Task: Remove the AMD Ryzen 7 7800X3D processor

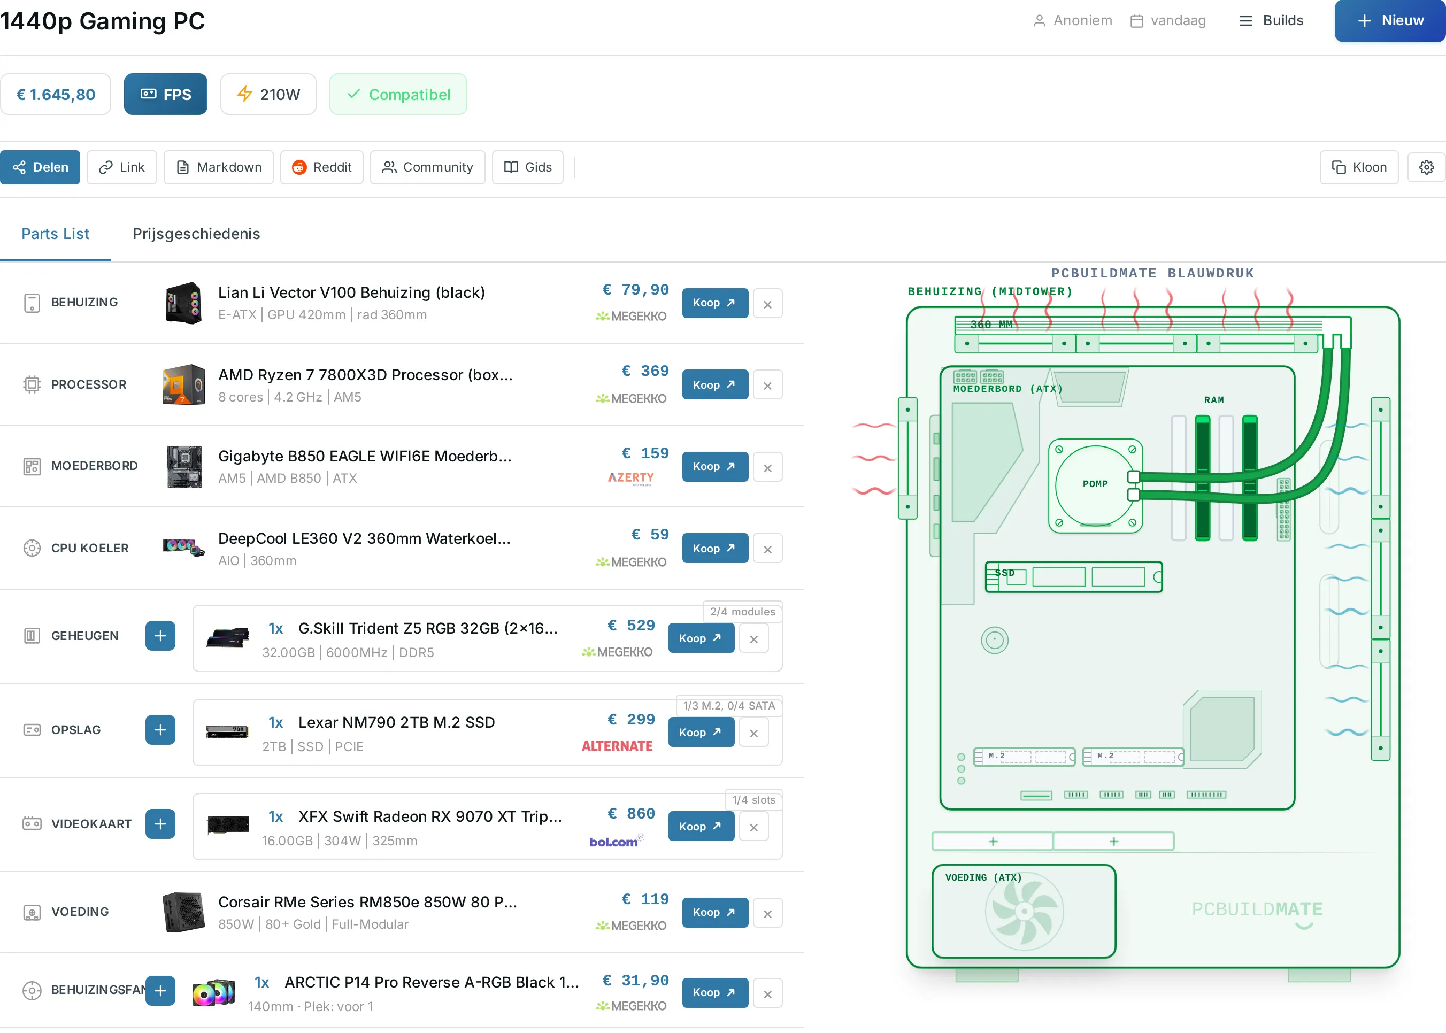Action: [767, 386]
